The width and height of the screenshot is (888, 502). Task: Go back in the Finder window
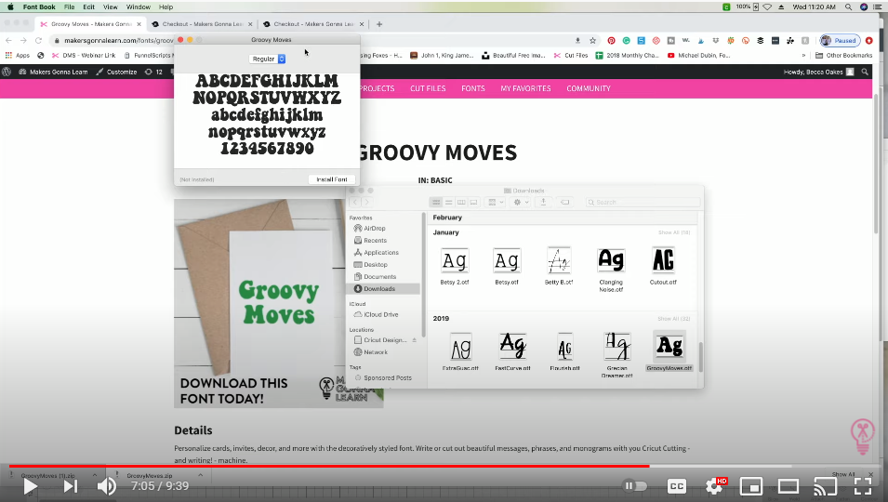(x=355, y=202)
